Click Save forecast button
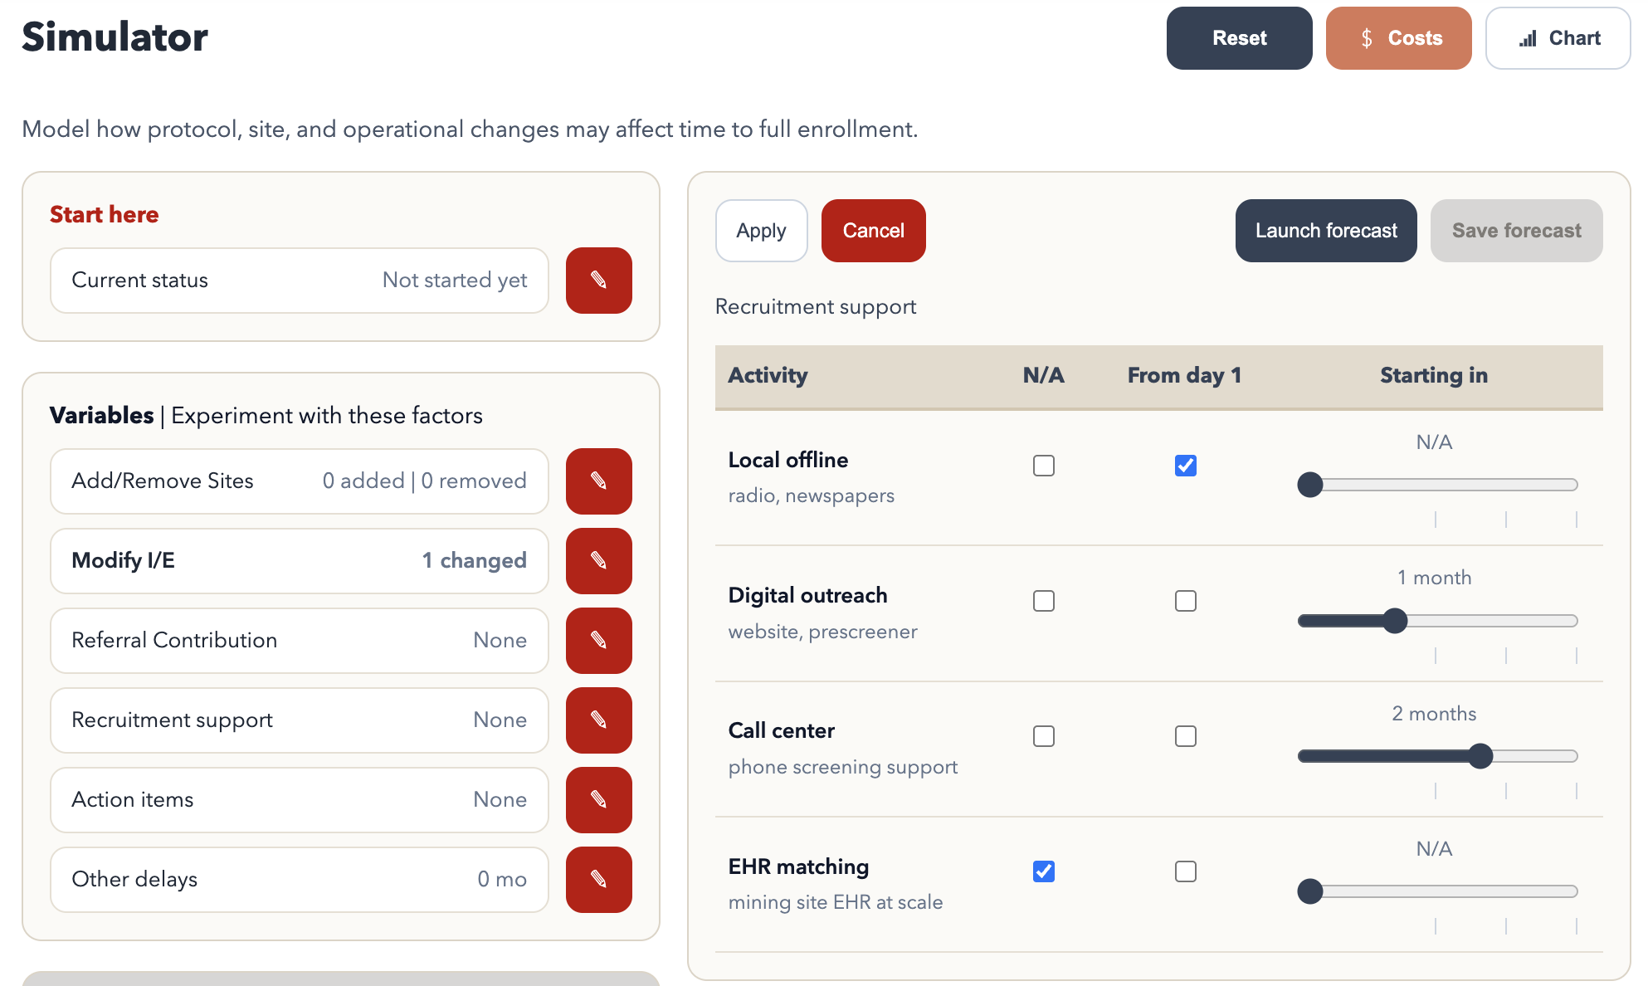1648x986 pixels. [x=1516, y=231]
